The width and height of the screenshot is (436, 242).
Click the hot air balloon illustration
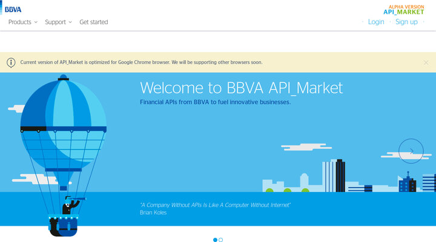coord(64,155)
